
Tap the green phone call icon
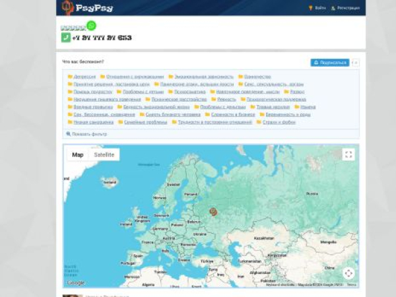click(x=66, y=38)
